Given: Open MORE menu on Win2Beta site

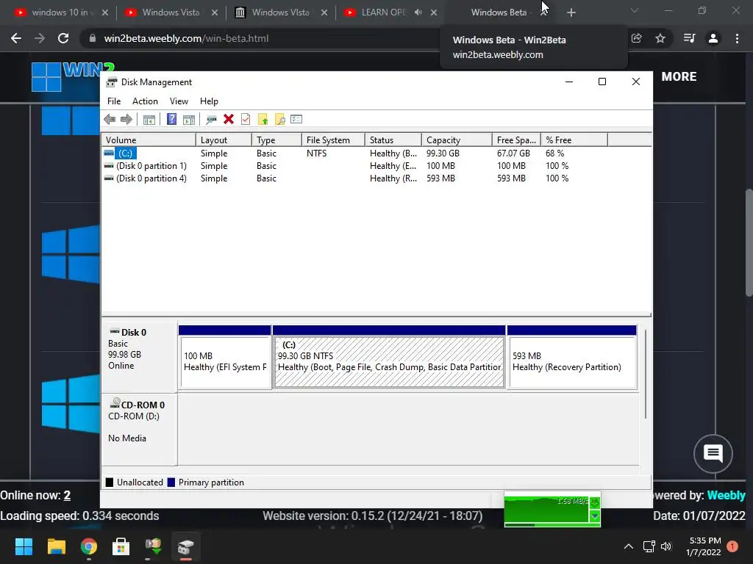Looking at the screenshot, I should pos(679,76).
